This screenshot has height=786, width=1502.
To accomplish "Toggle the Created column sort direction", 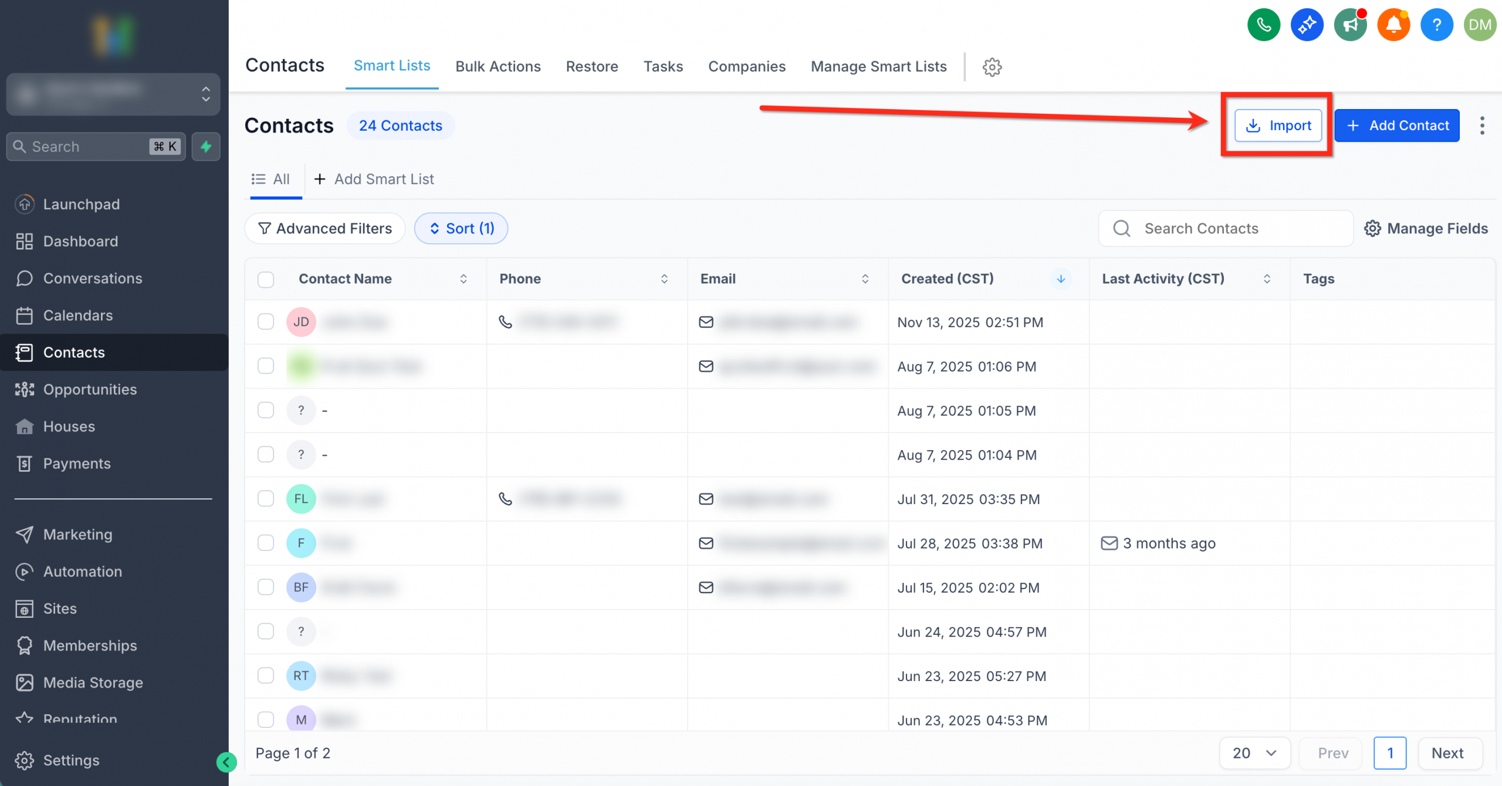I will (x=1060, y=279).
